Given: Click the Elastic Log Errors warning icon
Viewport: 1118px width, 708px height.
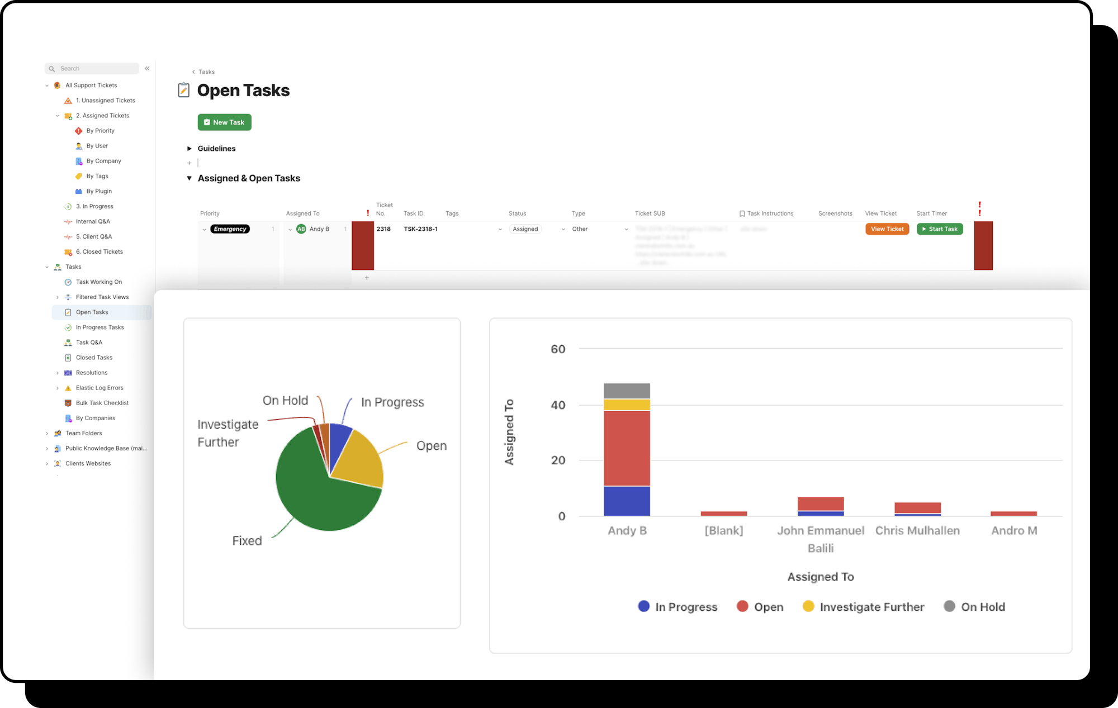Looking at the screenshot, I should pyautogui.click(x=68, y=388).
